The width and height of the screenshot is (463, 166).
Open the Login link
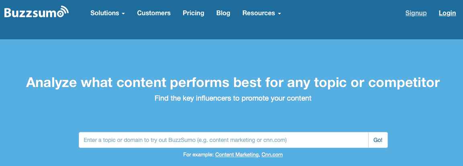447,13
